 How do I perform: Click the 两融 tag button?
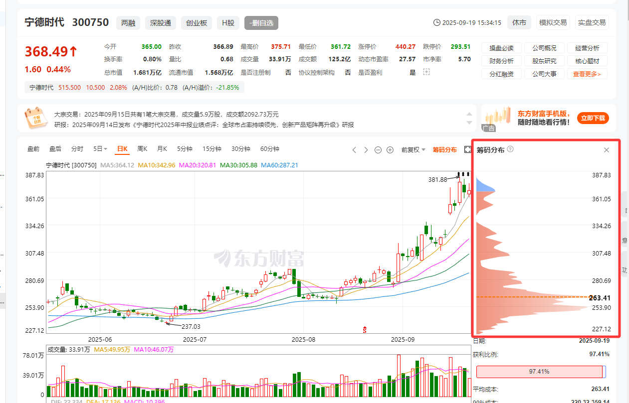coord(128,23)
